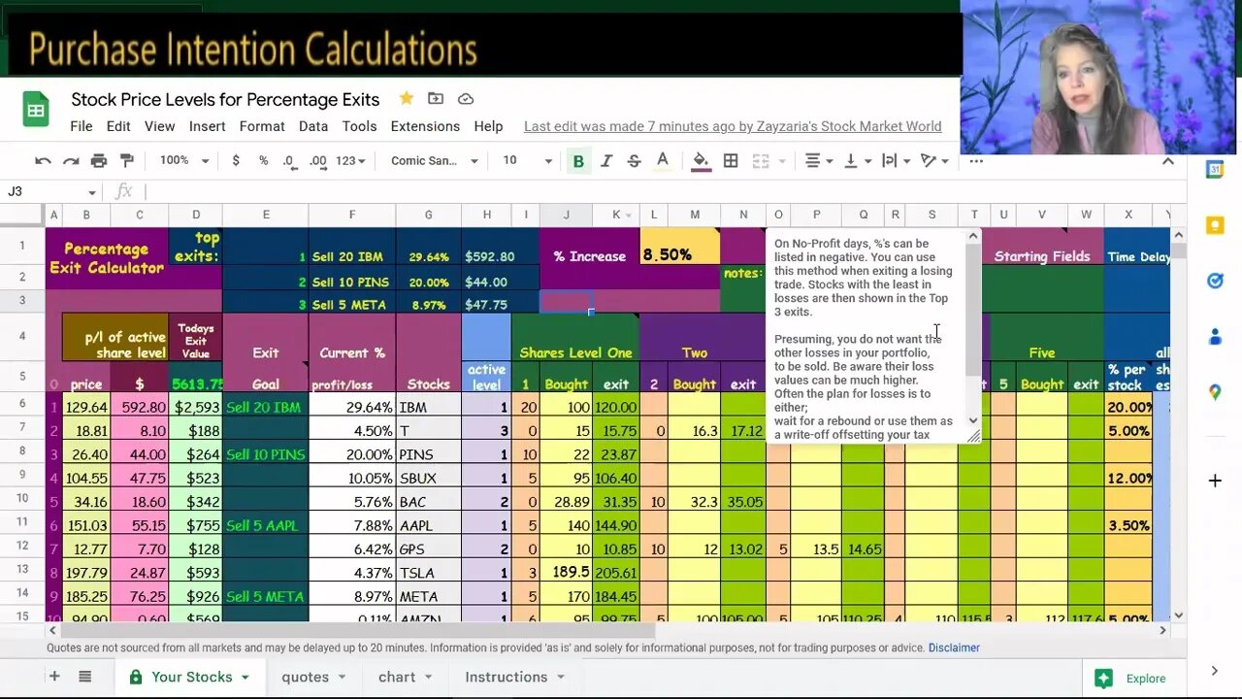Viewport: 1242px width, 699px height.
Task: Open Google Tasks side panel
Action: click(1215, 281)
